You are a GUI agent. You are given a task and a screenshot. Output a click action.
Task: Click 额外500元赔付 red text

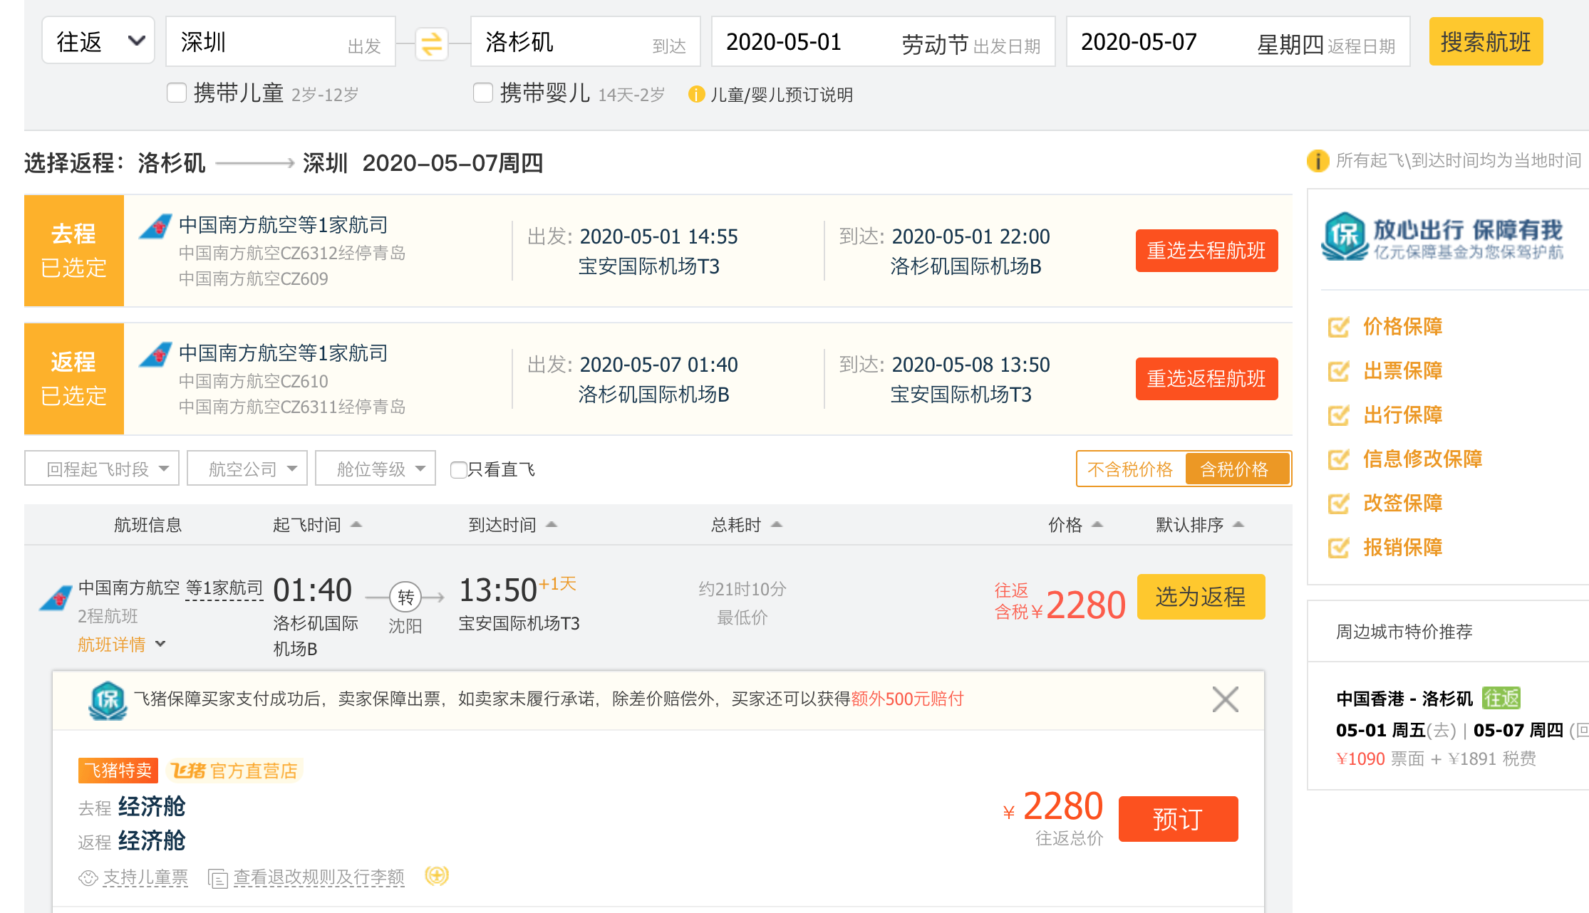(907, 699)
